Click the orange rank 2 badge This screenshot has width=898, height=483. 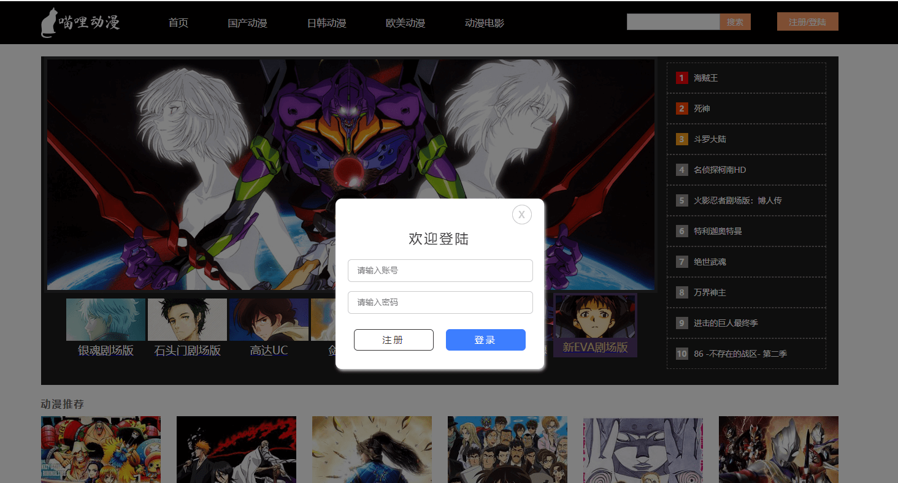(681, 108)
